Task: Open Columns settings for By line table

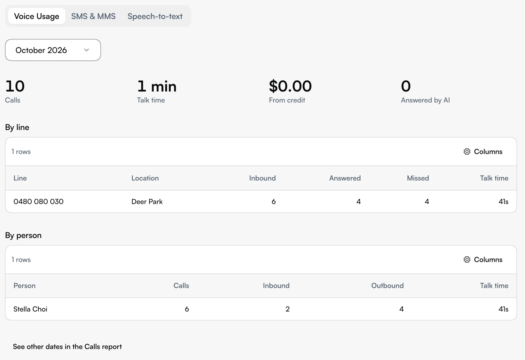Action: point(483,151)
